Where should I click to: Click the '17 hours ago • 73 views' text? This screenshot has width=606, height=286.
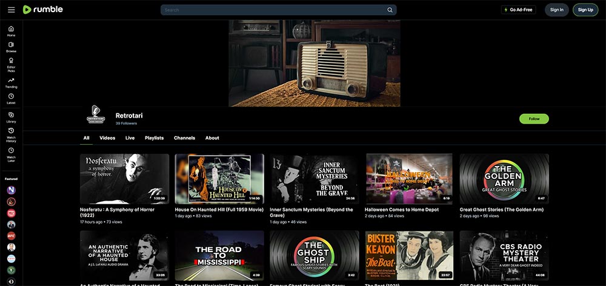tap(101, 222)
